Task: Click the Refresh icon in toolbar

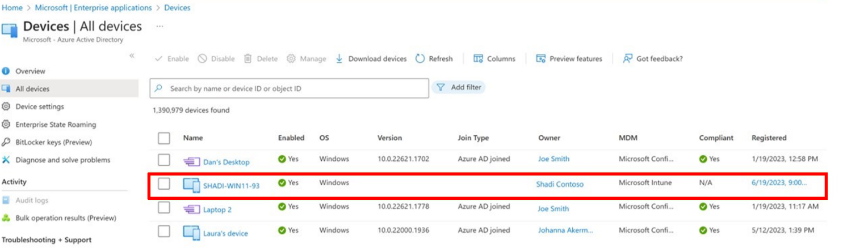Action: coord(420,59)
